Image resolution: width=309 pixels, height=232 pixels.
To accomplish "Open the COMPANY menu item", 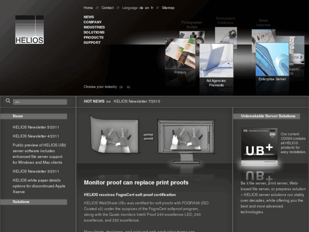I will pos(93,22).
